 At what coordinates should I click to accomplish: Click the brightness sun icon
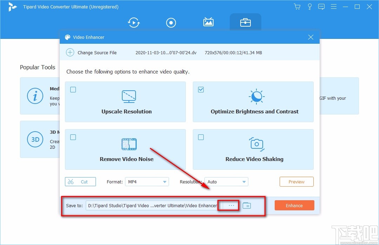257,97
